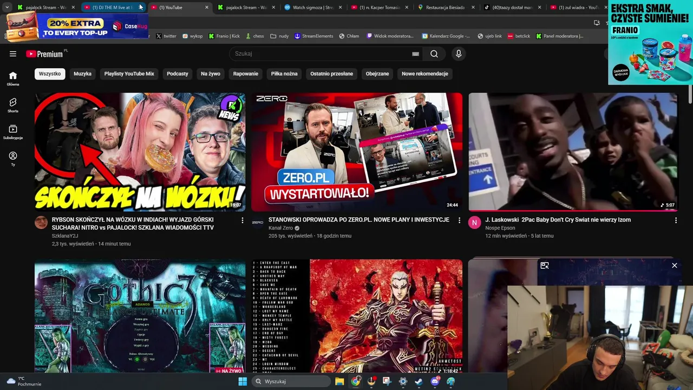Open the betclick bookmark
Viewport: 693px width, 390px height.
click(x=519, y=36)
